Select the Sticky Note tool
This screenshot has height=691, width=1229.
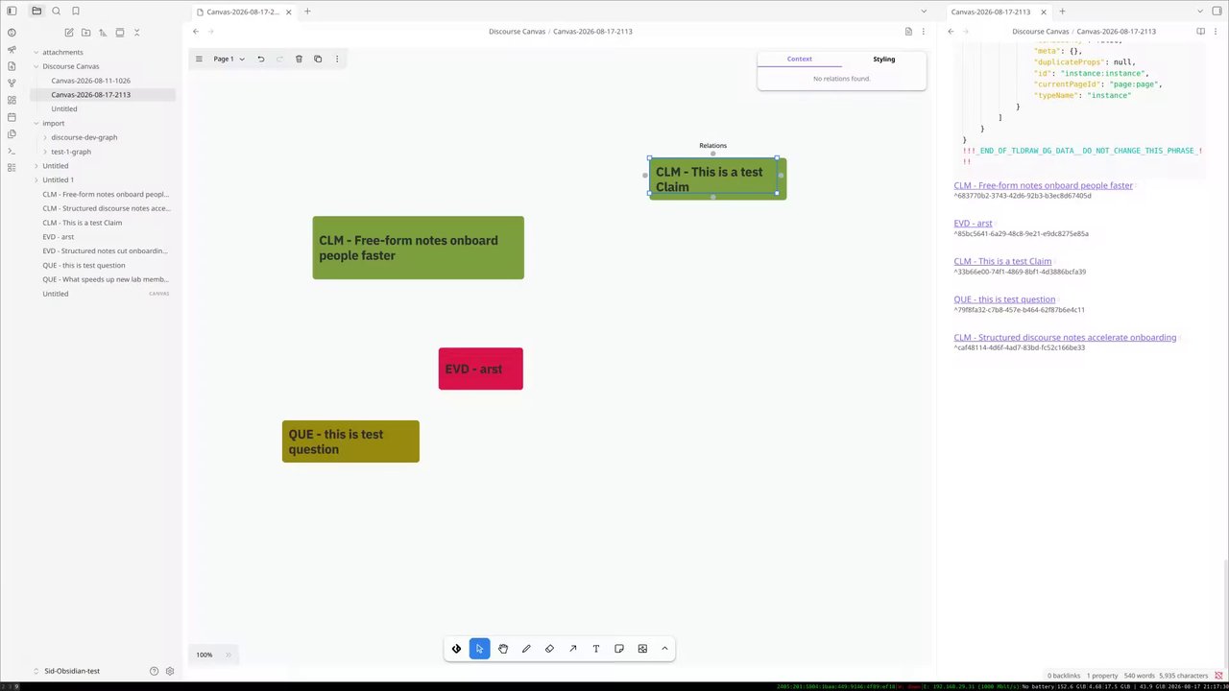click(x=619, y=649)
